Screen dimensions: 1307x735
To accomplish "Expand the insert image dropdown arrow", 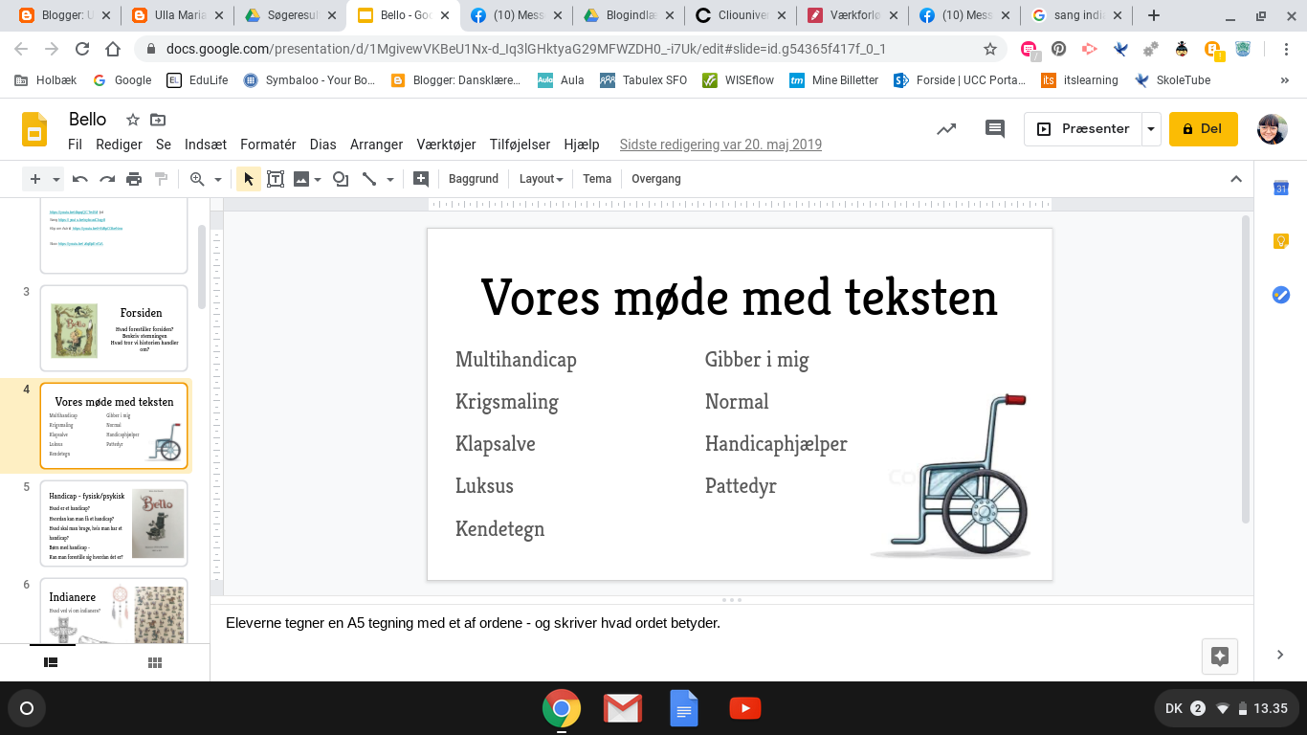I will coord(317,179).
